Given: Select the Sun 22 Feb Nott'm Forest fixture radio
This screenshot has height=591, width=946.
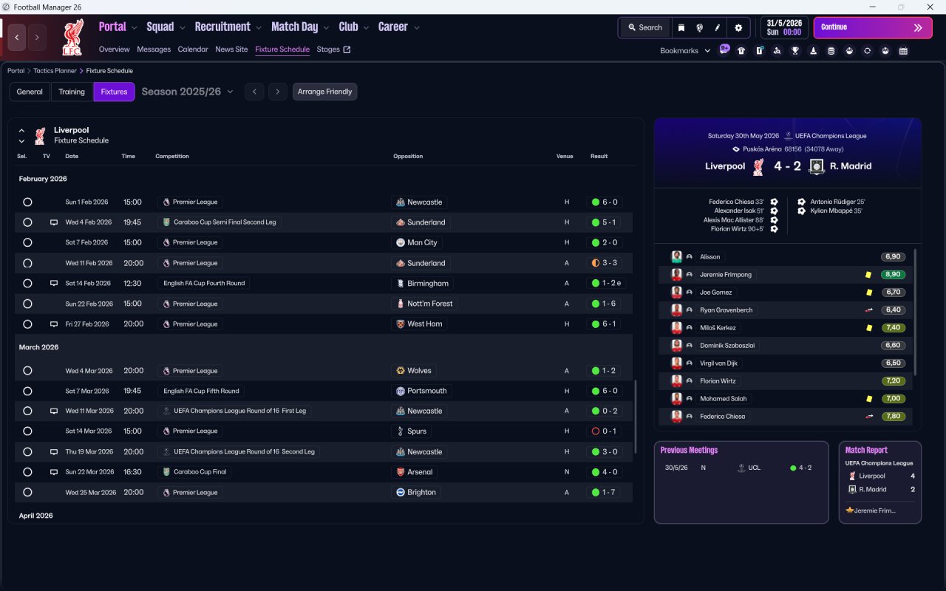Looking at the screenshot, I should (x=27, y=304).
